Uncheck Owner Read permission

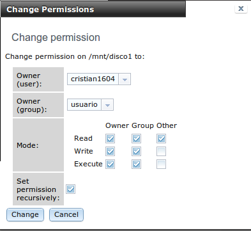(110, 139)
